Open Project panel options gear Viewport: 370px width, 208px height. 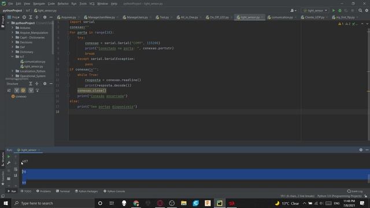(45, 17)
